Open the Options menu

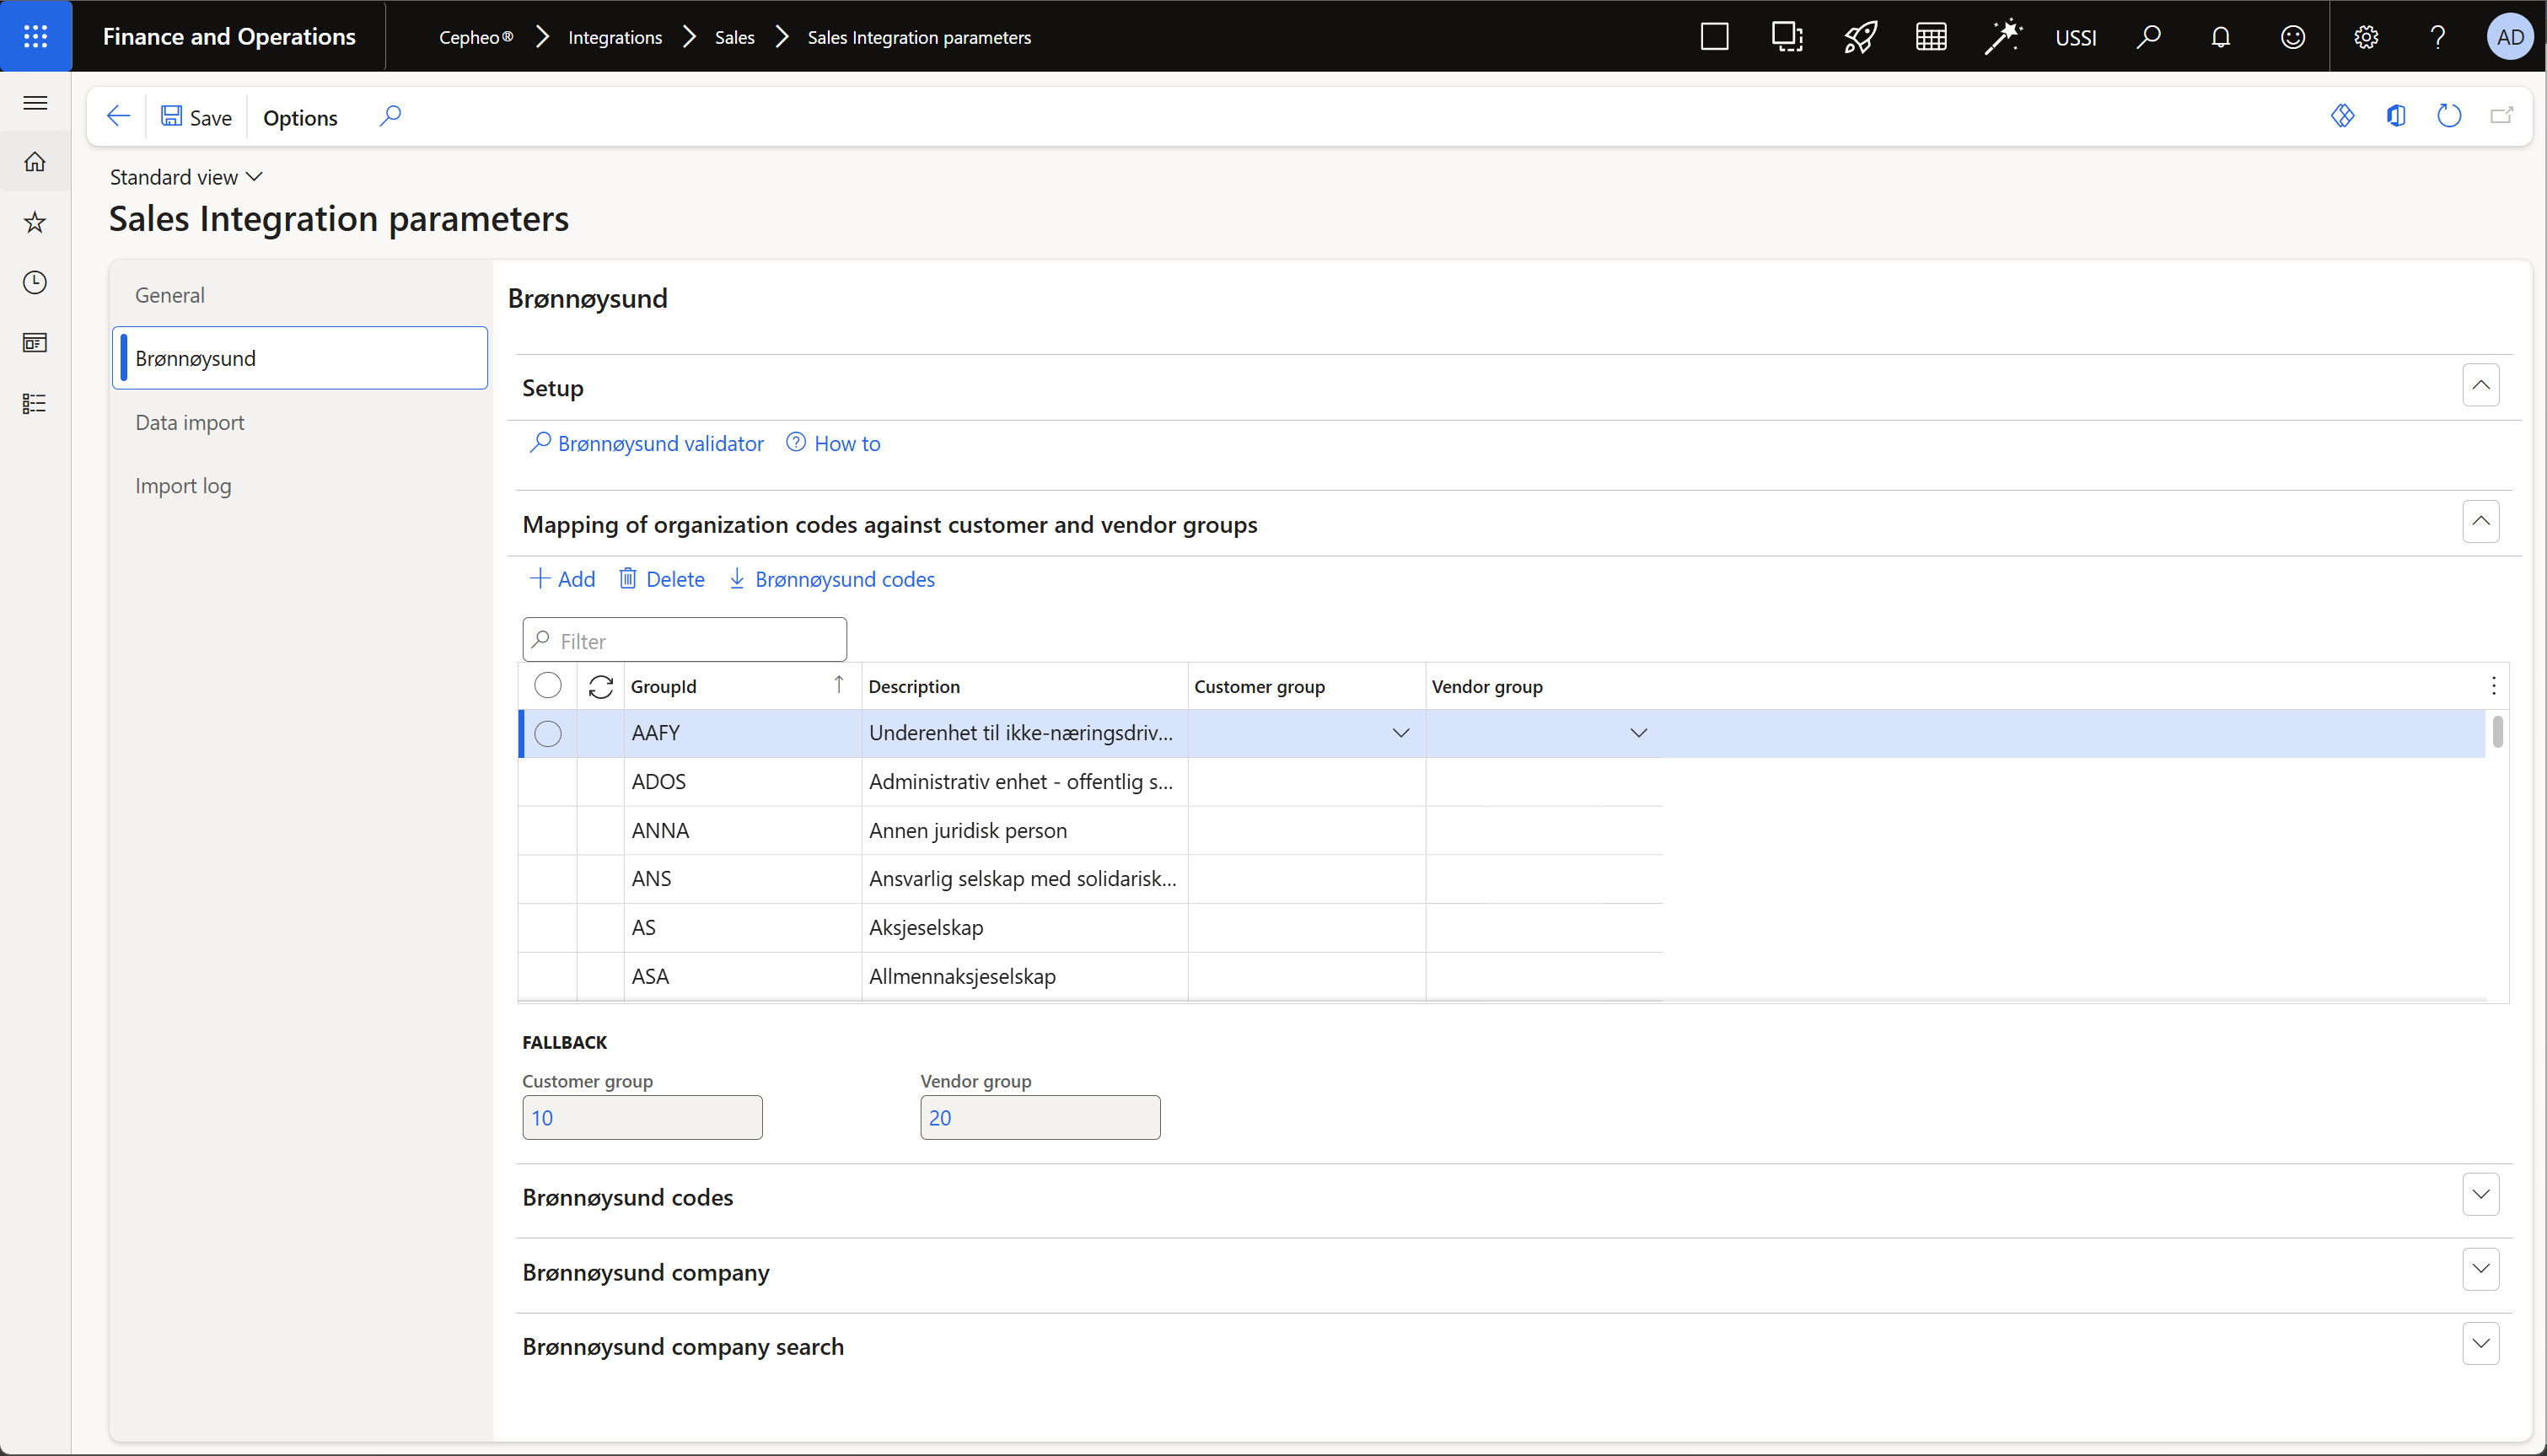[x=300, y=117]
